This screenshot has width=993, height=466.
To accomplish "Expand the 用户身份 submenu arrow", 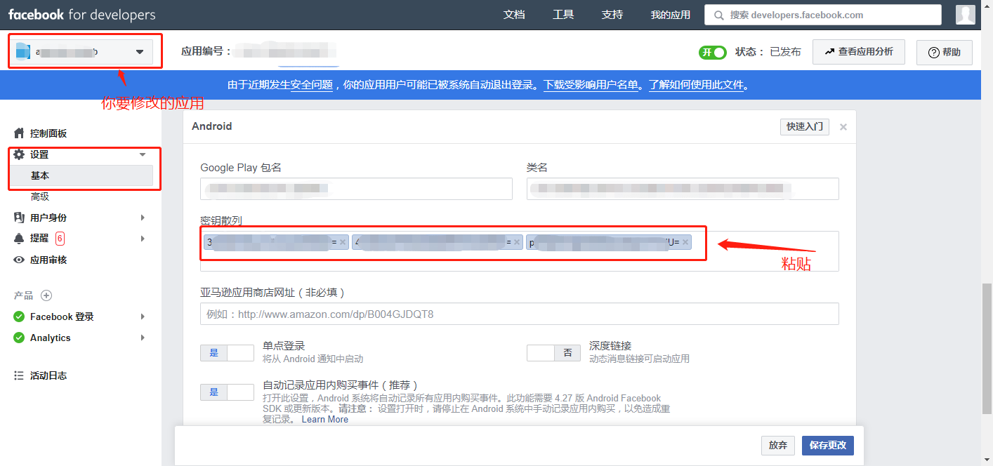I will [143, 218].
